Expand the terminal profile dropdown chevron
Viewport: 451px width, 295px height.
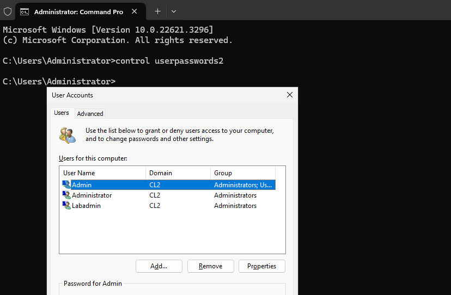(173, 11)
